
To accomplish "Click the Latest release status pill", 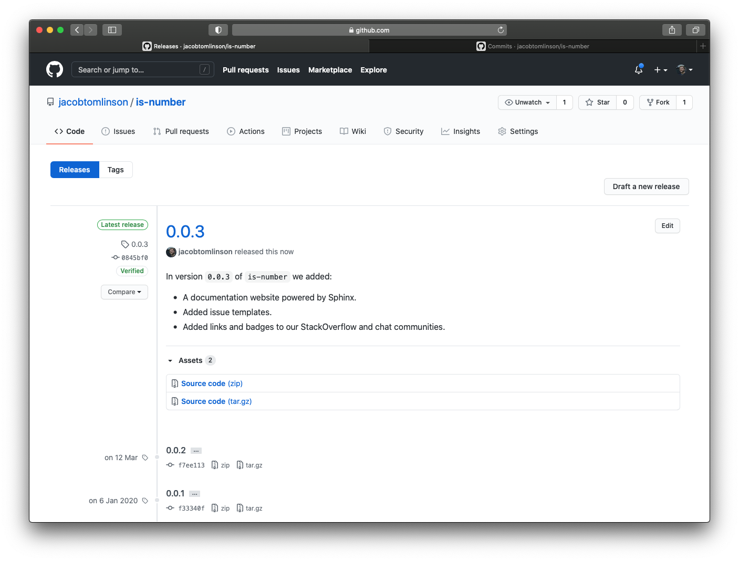I will click(122, 224).
